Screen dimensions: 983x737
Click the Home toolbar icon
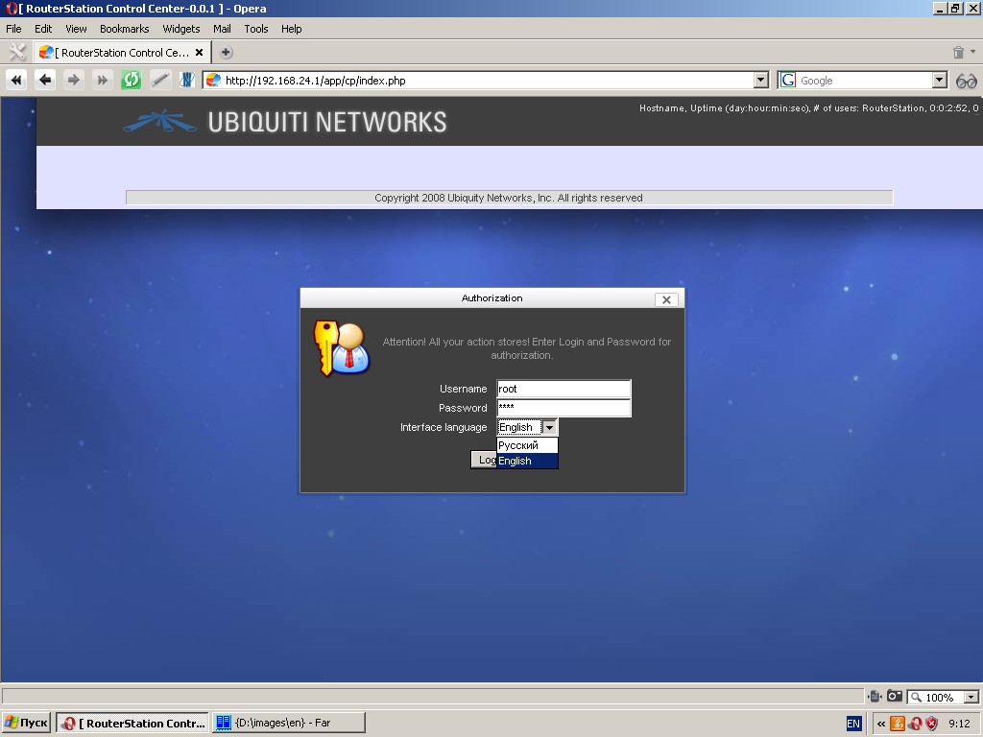pyautogui.click(x=187, y=81)
